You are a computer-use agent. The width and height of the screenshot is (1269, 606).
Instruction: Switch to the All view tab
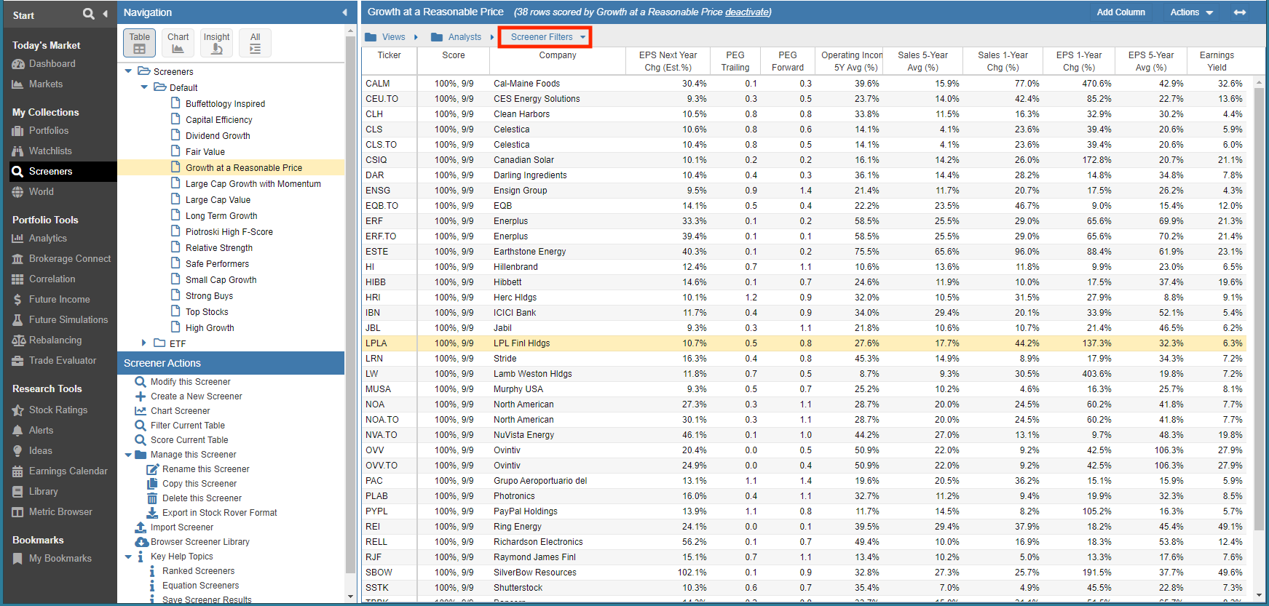pyautogui.click(x=255, y=43)
